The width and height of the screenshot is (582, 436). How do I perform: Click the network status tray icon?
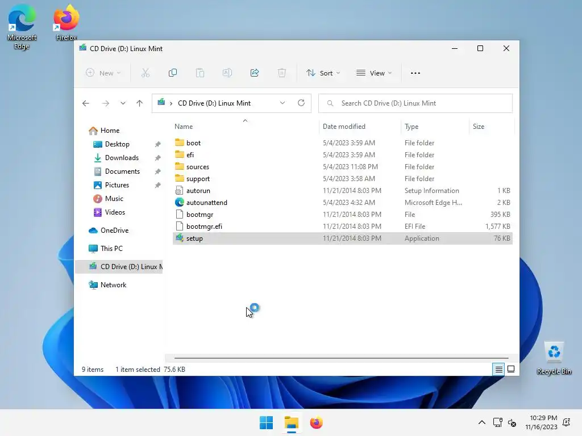pos(498,422)
